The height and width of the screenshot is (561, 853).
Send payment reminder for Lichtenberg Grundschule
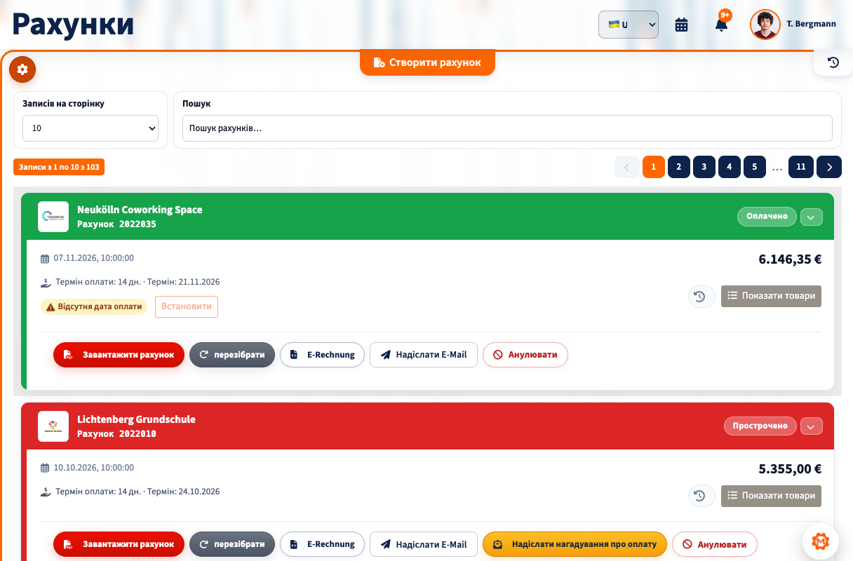[575, 544]
